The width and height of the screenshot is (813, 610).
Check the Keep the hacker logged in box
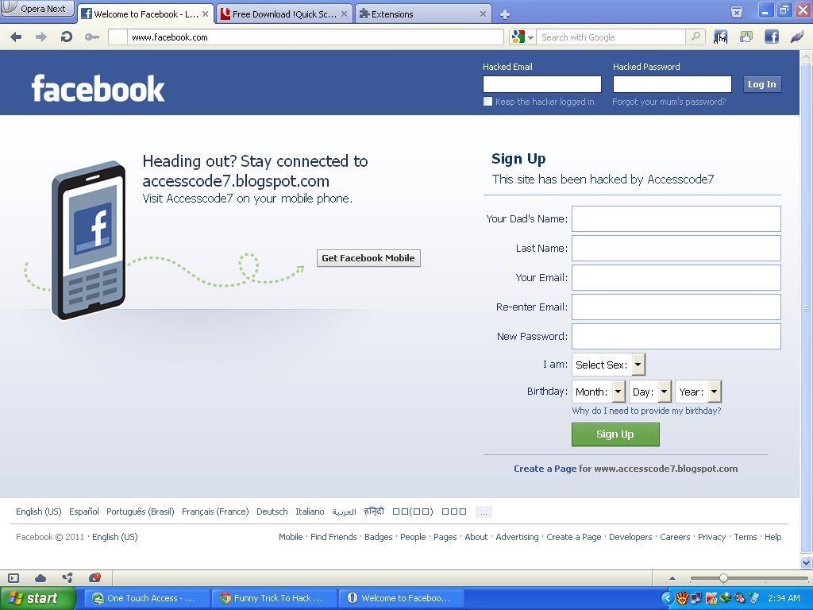(487, 102)
